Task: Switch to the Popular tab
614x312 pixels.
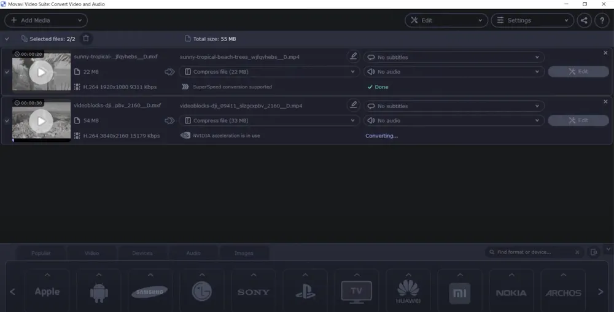Action: [x=41, y=253]
